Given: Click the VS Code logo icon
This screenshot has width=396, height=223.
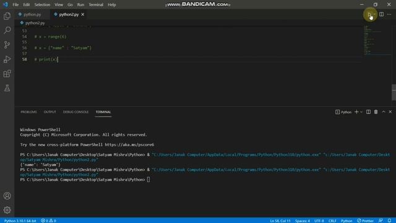Looking at the screenshot, I should click(6, 4).
